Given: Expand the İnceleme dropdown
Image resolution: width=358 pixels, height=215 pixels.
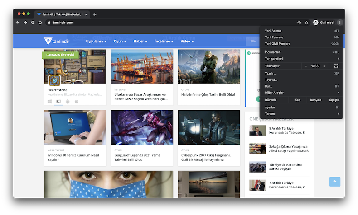Looking at the screenshot, I should point(164,41).
